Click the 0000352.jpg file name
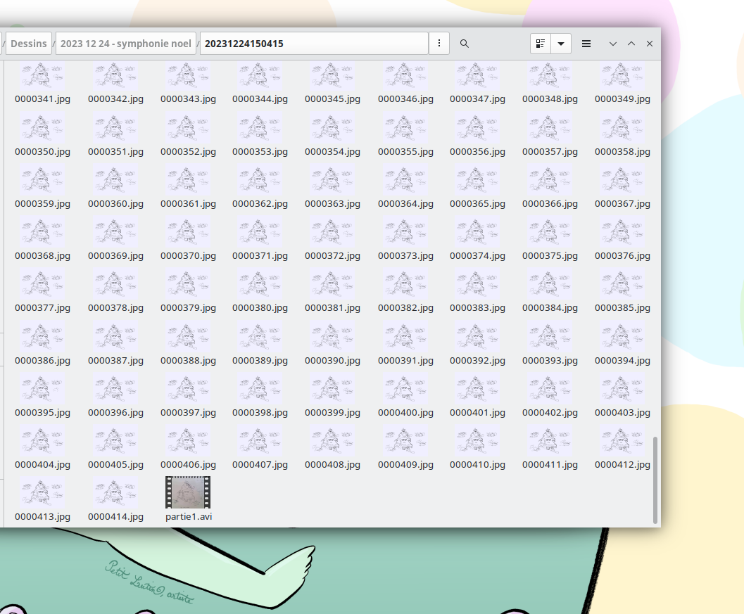The image size is (744, 614). pyautogui.click(x=188, y=151)
